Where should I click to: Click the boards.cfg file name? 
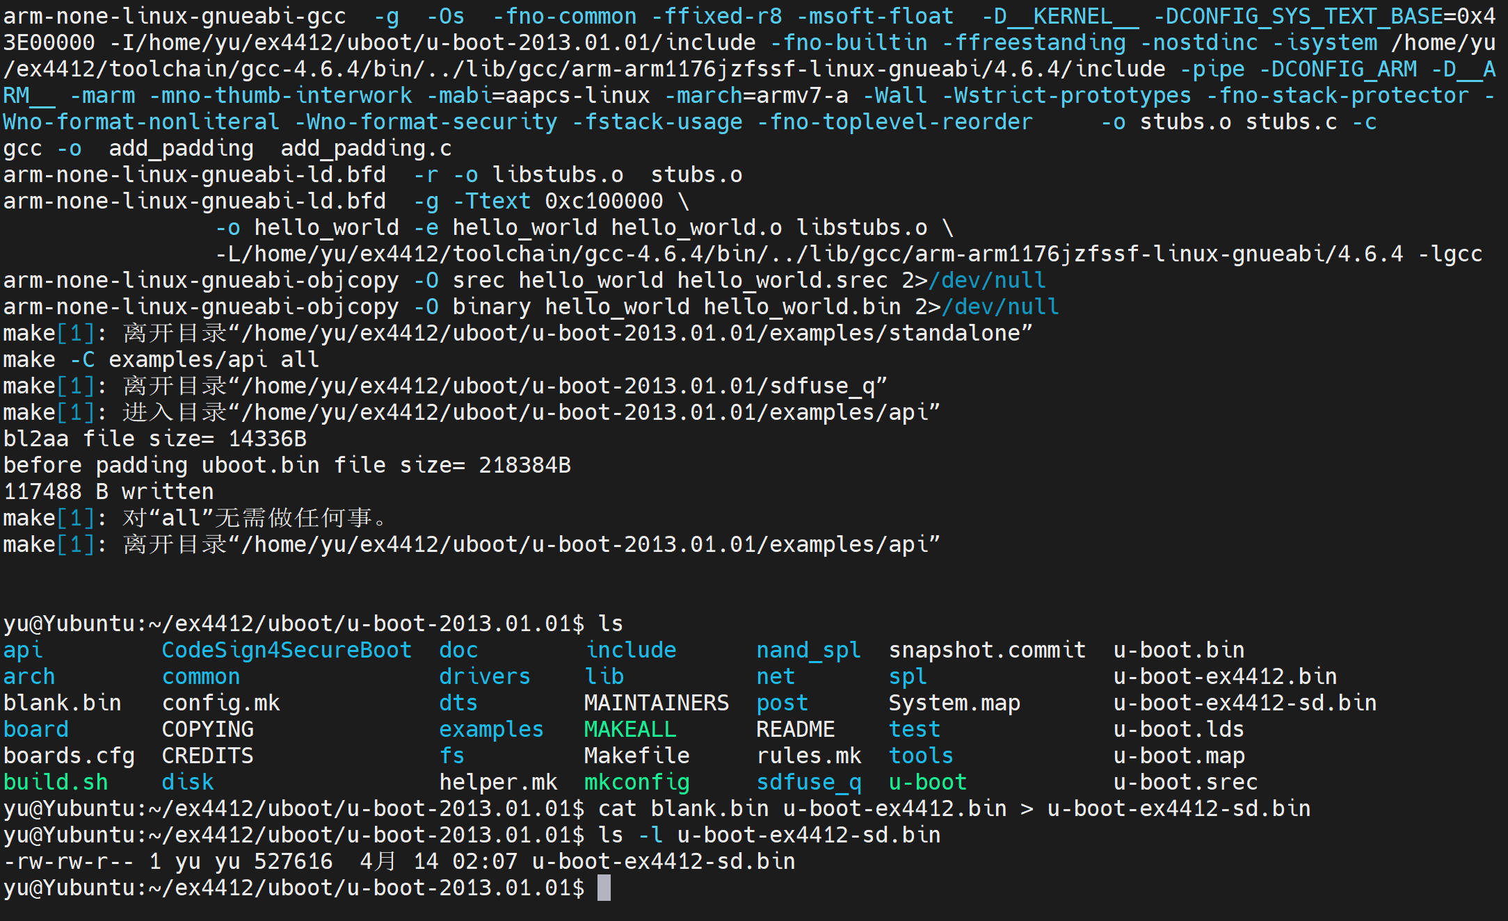tap(69, 756)
